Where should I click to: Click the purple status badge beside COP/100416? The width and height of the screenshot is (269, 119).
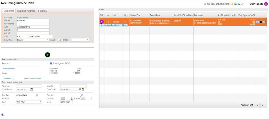266,4
